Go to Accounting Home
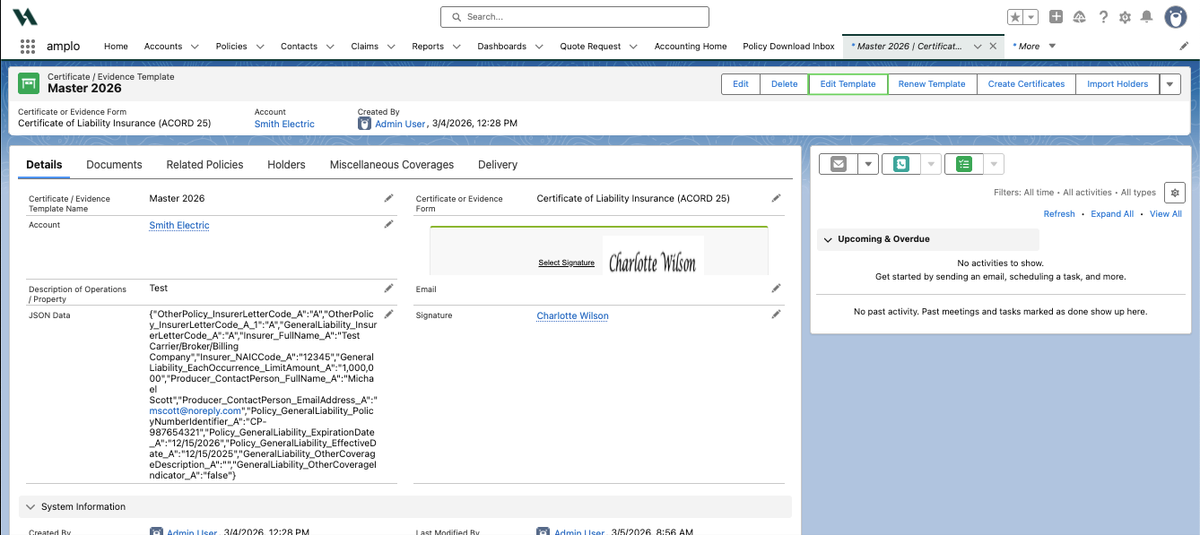The height and width of the screenshot is (535, 1200). coord(691,47)
